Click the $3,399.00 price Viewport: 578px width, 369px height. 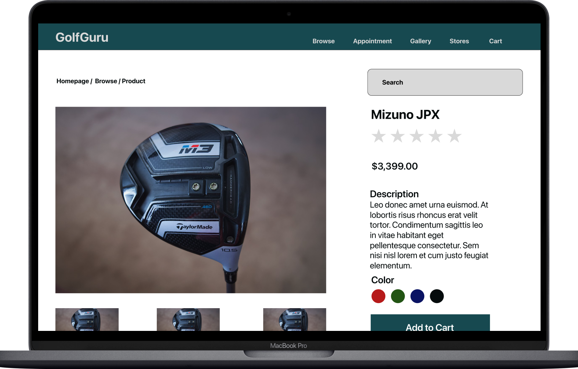point(395,166)
